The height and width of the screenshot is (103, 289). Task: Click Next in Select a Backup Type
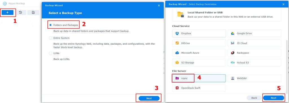[x=149, y=98]
